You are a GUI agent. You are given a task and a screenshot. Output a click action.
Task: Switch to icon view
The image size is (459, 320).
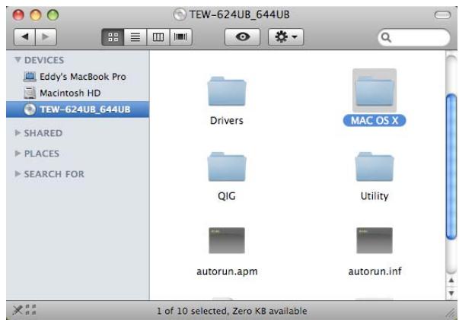pyautogui.click(x=113, y=37)
